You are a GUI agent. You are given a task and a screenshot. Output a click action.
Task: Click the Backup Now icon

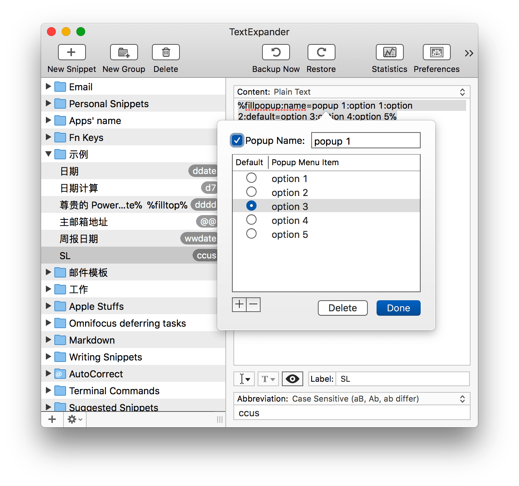coord(276,52)
